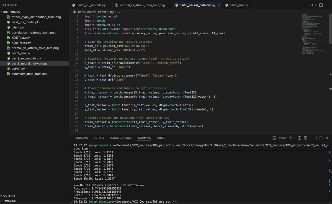Open summary_stats_train.csv file
This screenshot has width=332, height=204.
tap(29, 74)
